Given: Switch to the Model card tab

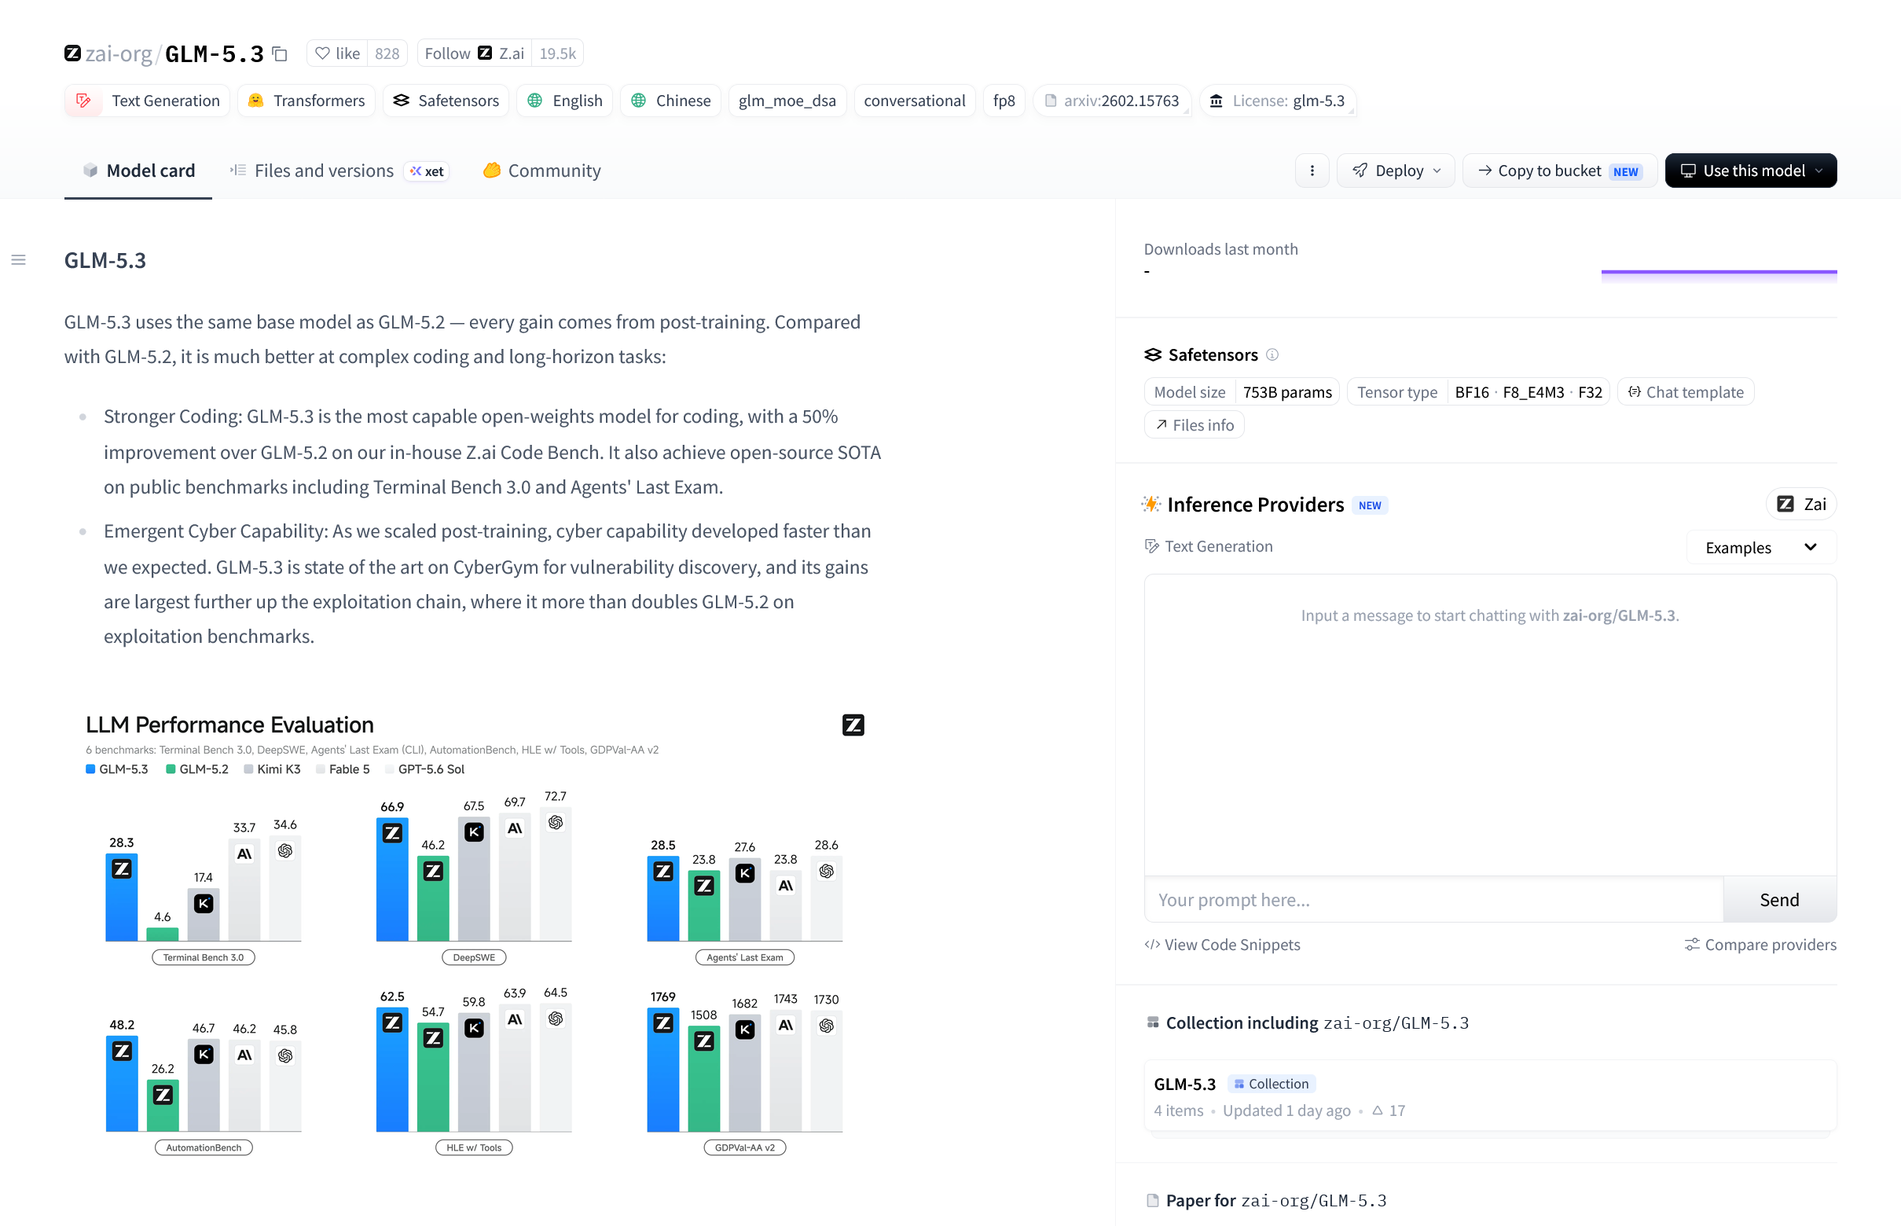Looking at the screenshot, I should (x=138, y=171).
